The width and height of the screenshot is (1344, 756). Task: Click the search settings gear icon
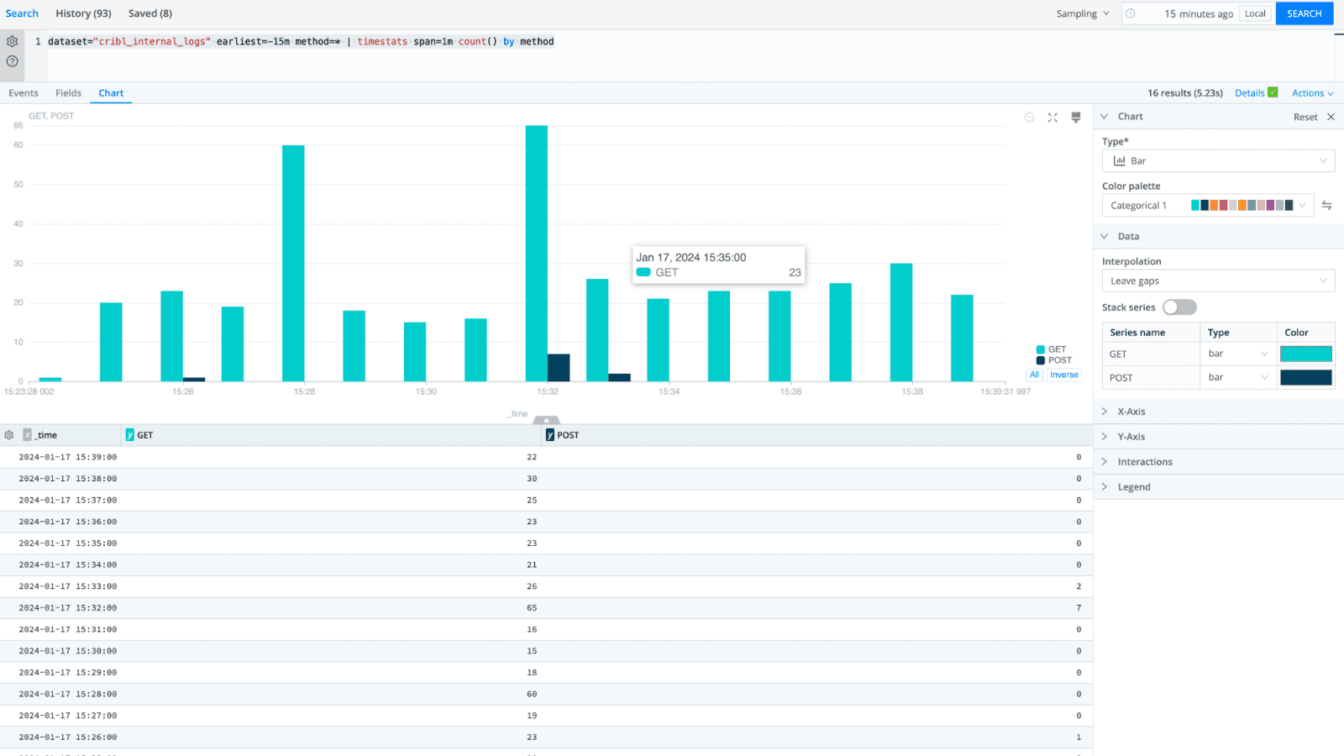tap(12, 41)
